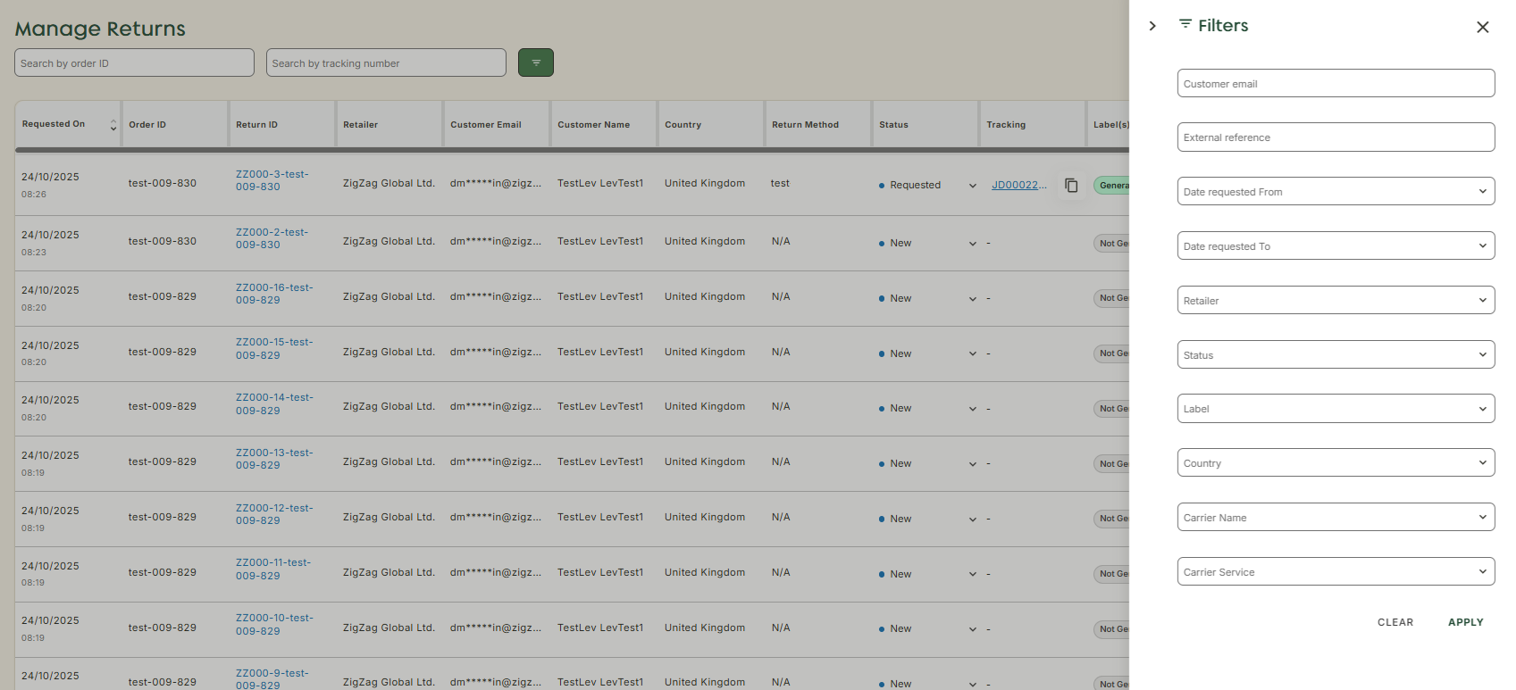The width and height of the screenshot is (1516, 690).
Task: Close the Filters panel with X
Action: click(1482, 27)
